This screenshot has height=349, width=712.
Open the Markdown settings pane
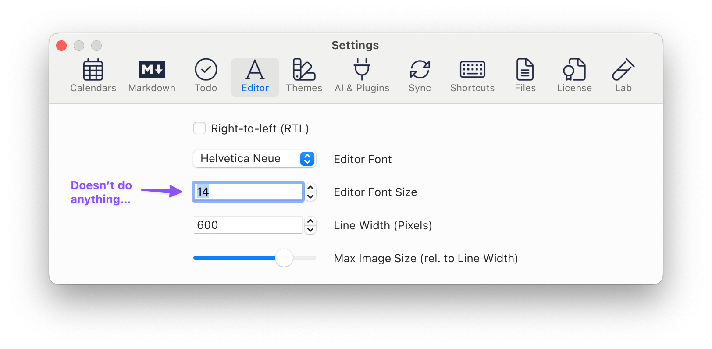click(152, 76)
